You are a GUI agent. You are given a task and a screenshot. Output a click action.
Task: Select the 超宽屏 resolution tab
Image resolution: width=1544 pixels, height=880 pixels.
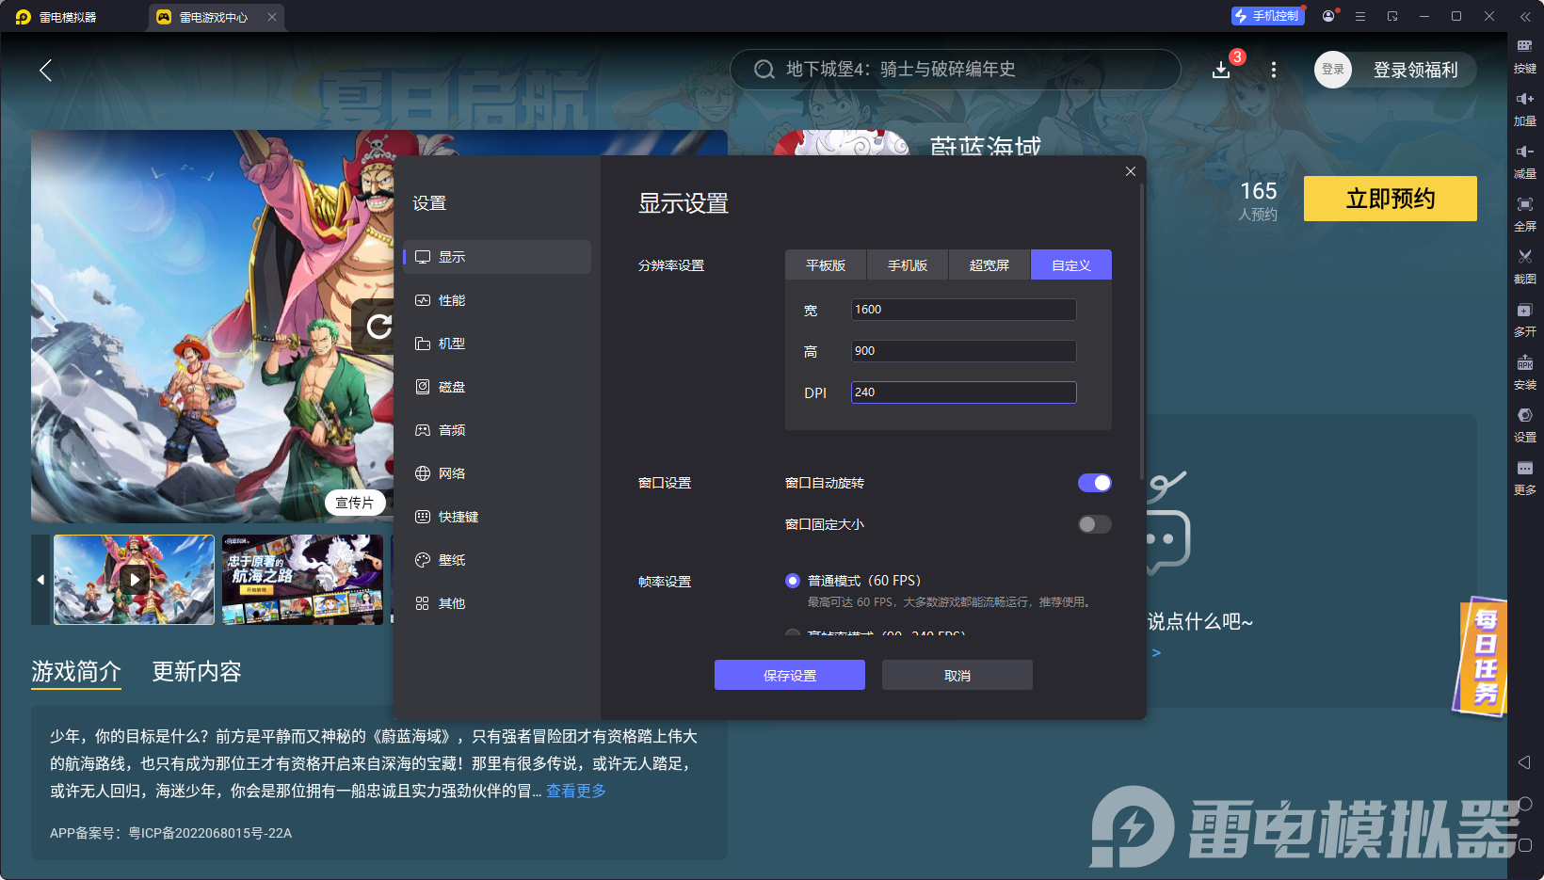pyautogui.click(x=989, y=265)
